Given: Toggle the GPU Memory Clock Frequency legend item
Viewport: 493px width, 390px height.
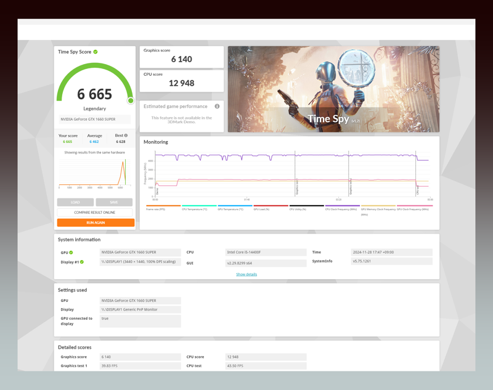Looking at the screenshot, I should (378, 210).
